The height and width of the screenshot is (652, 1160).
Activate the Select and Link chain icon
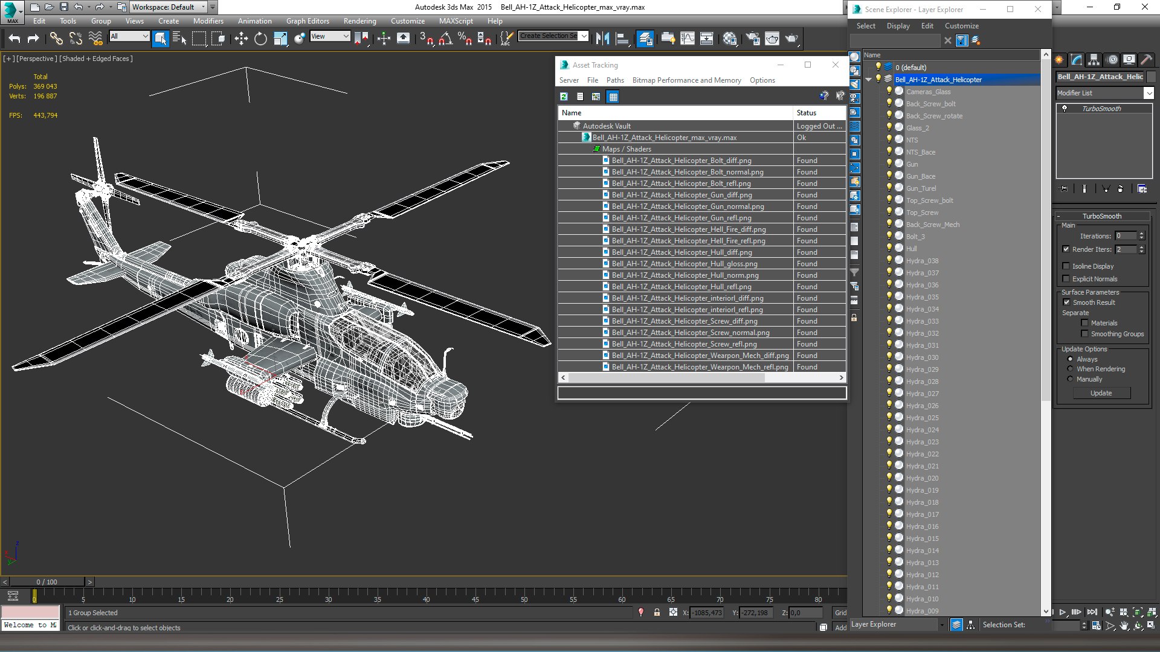pyautogui.click(x=56, y=39)
